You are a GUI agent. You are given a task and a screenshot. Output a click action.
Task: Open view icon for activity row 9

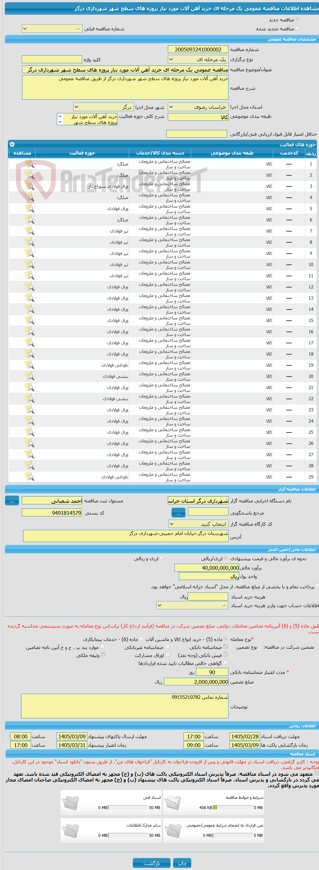coord(29,253)
